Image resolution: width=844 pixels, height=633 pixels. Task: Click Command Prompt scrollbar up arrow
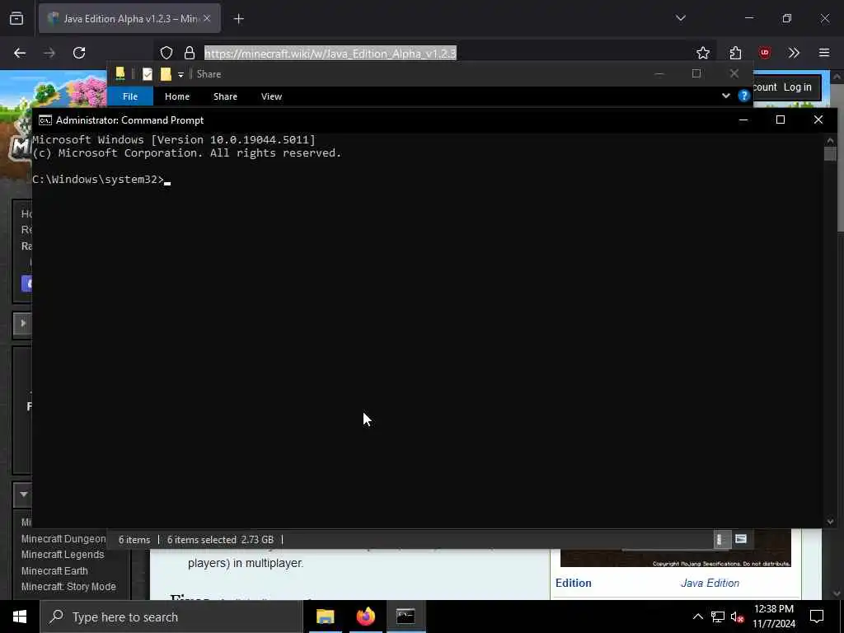(830, 140)
